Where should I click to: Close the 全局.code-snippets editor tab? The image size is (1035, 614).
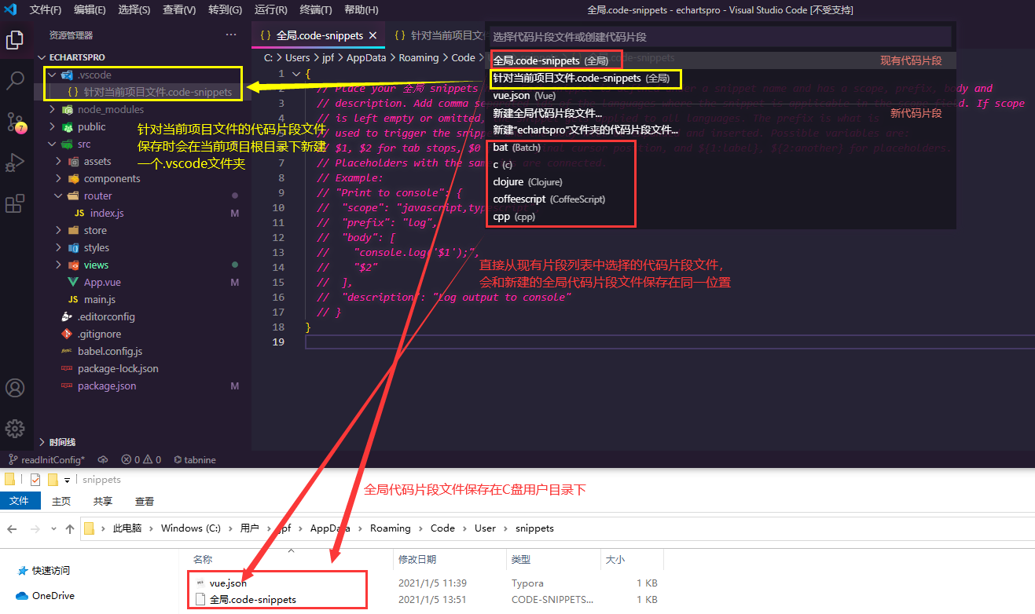pyautogui.click(x=373, y=35)
